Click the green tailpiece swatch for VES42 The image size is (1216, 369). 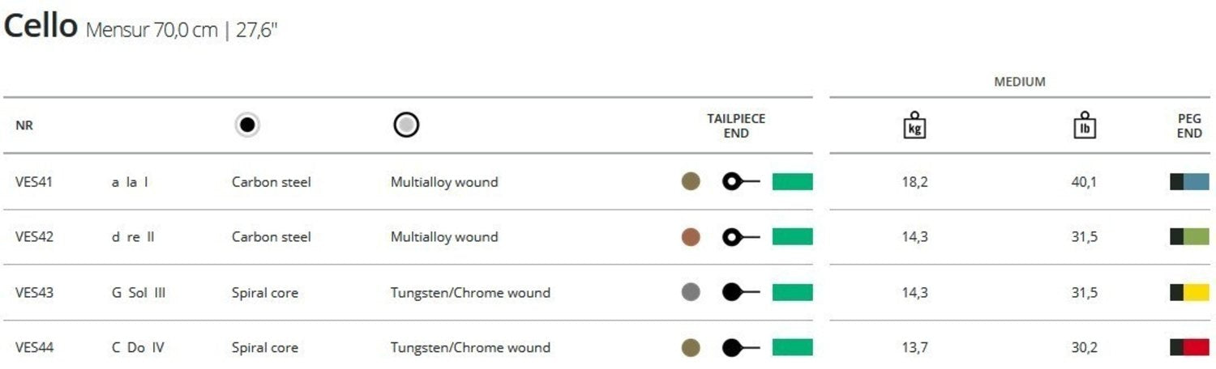[x=792, y=237]
